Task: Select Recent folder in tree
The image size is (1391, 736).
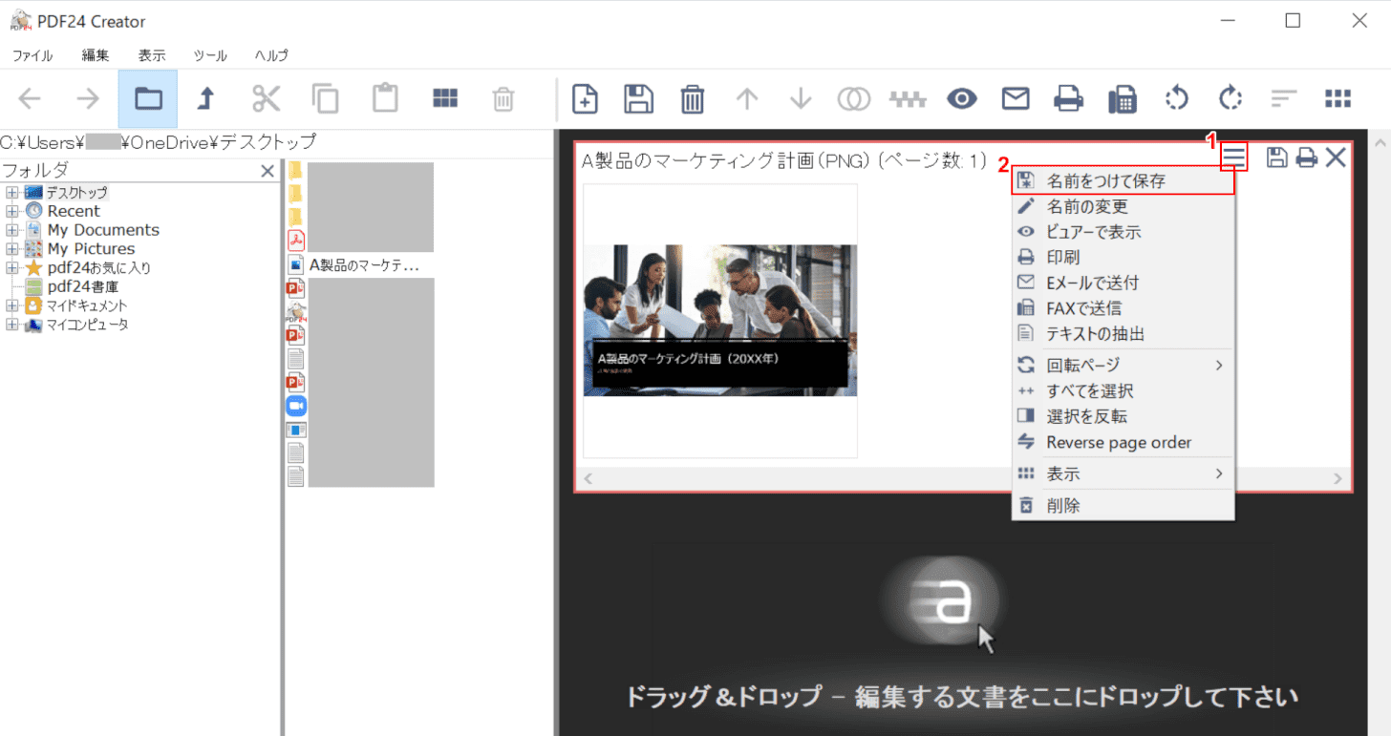Action: click(74, 211)
